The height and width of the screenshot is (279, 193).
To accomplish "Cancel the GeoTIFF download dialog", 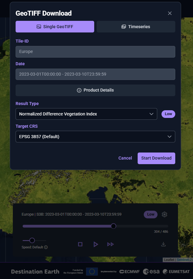I will click(x=125, y=158).
